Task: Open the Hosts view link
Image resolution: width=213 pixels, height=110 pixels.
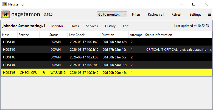Action: 74,26
